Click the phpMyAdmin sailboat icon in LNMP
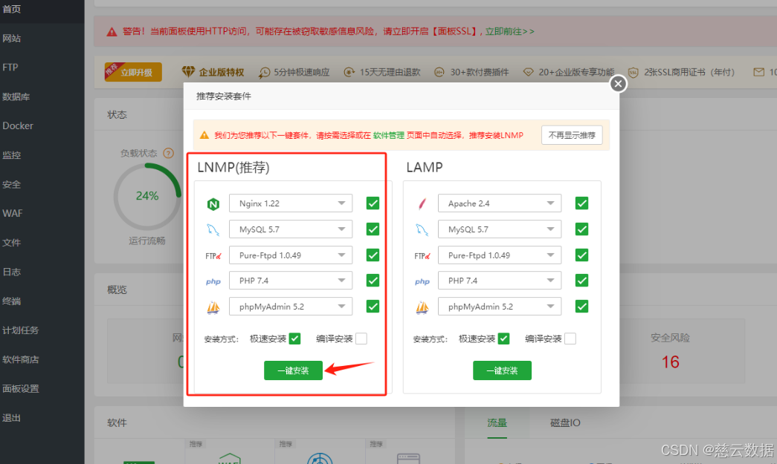The height and width of the screenshot is (464, 777). point(213,307)
